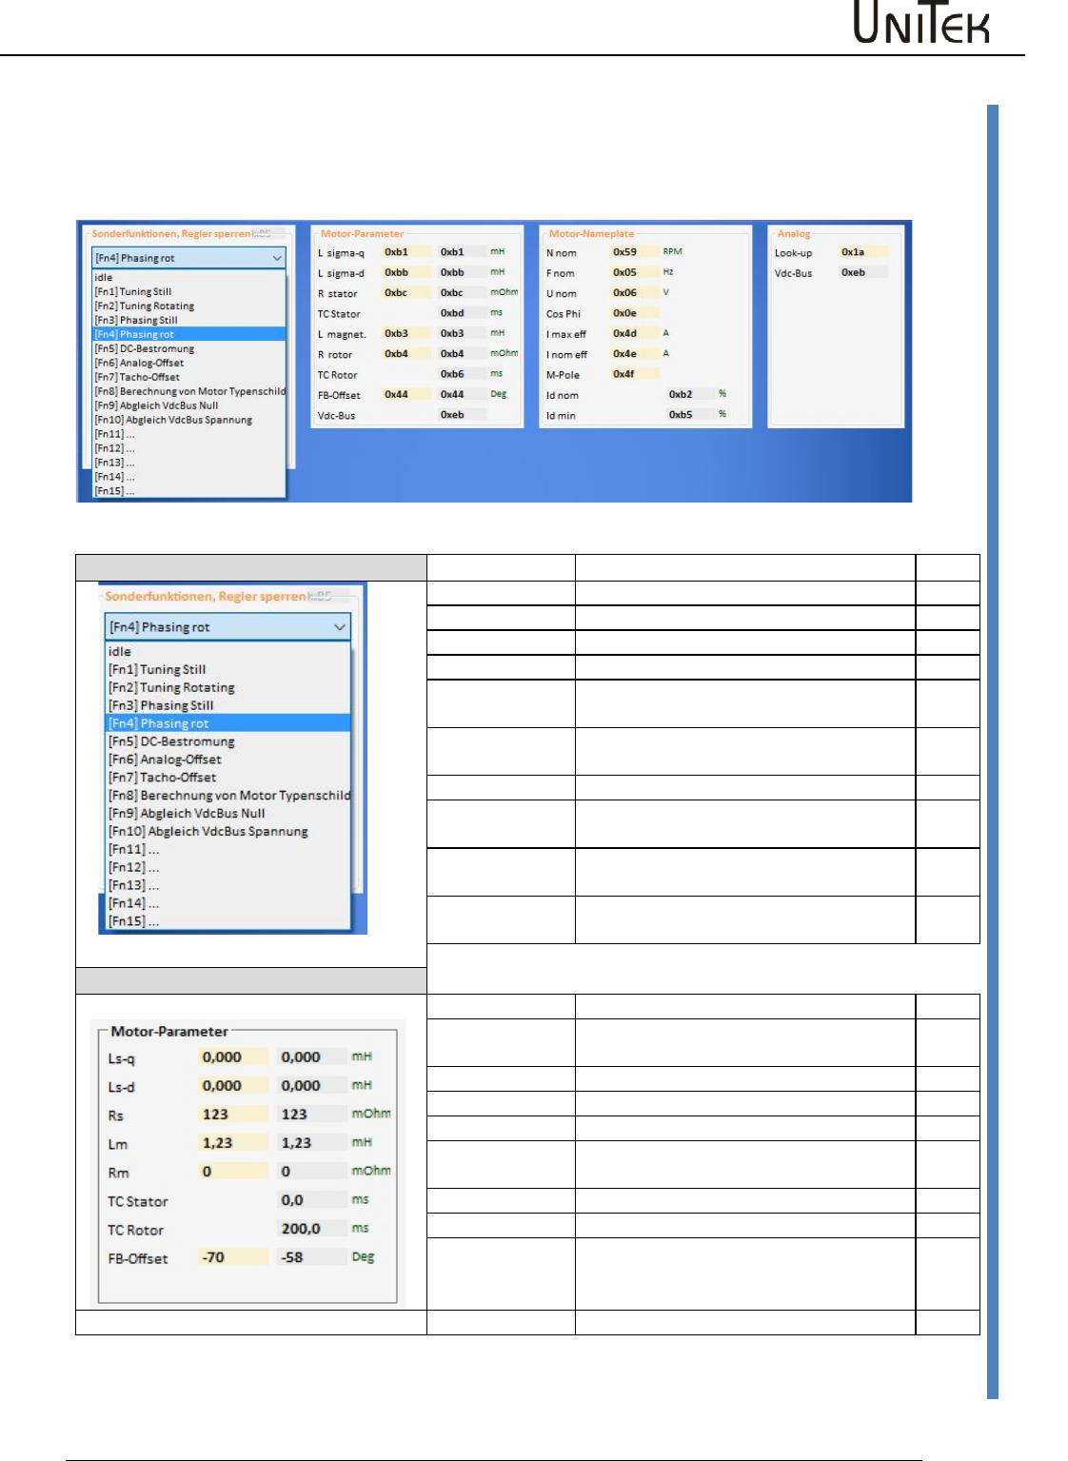Click the yellow L magnet. field 0xb3
Screen dimensions: 1068x1461
click(406, 334)
